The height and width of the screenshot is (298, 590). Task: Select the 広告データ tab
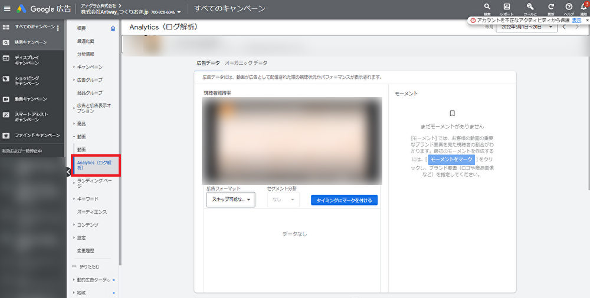[208, 62]
